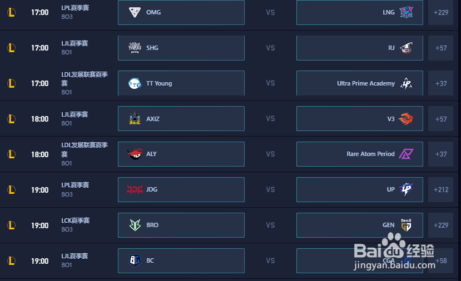
Task: Expand +212 markets for JDG vs UP
Action: (x=441, y=190)
